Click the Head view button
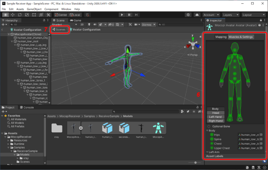Screen dimensions: 268x170 216,113
